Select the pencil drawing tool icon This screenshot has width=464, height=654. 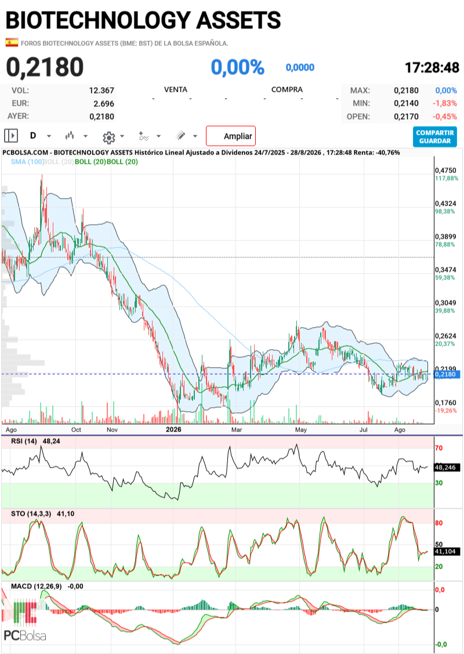[180, 135]
